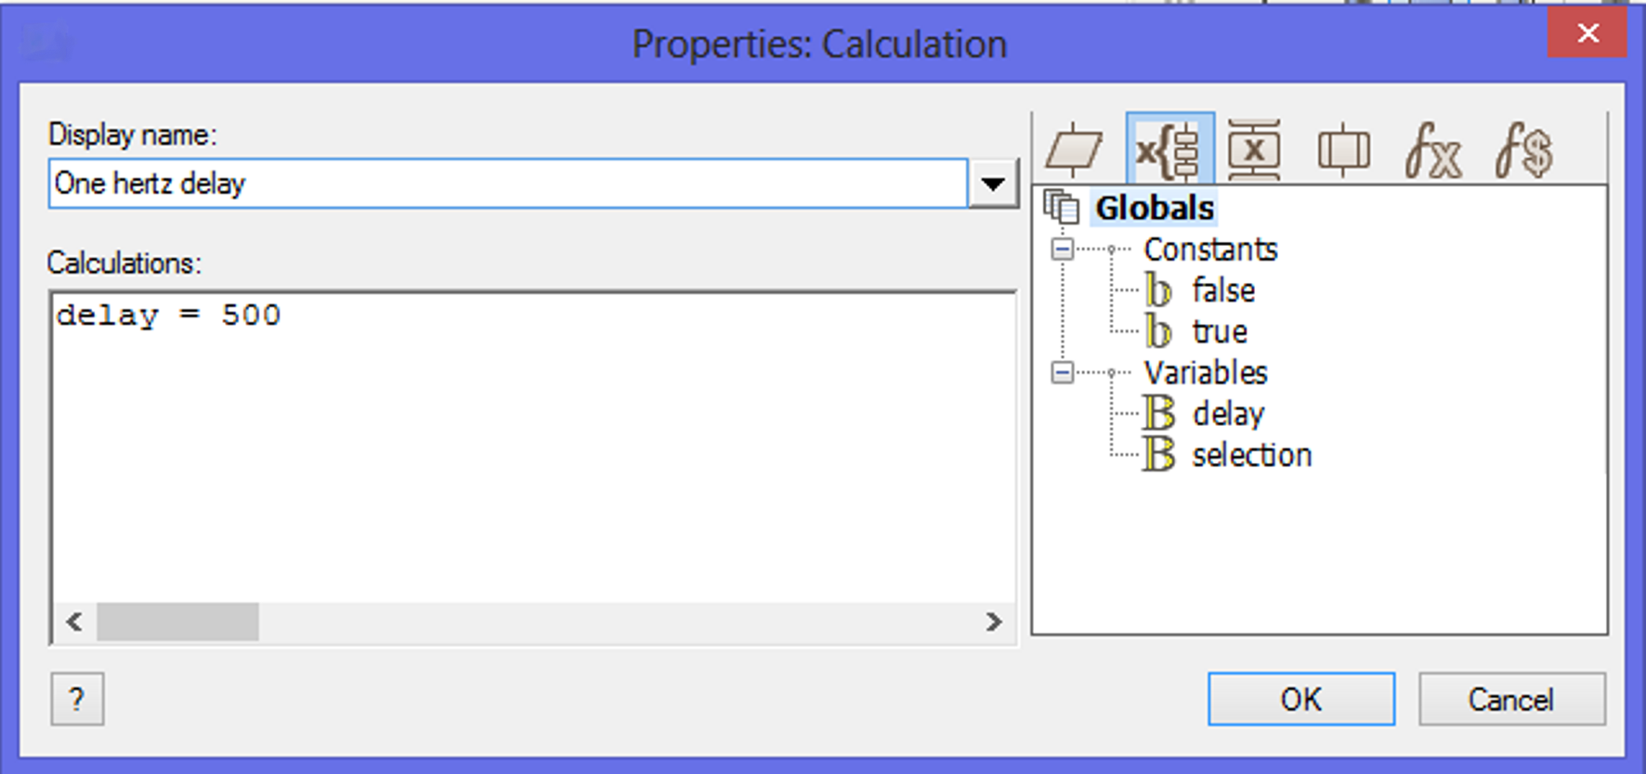The image size is (1646, 774).
Task: Click the horizontal scrollbar left arrow
Action: click(74, 621)
